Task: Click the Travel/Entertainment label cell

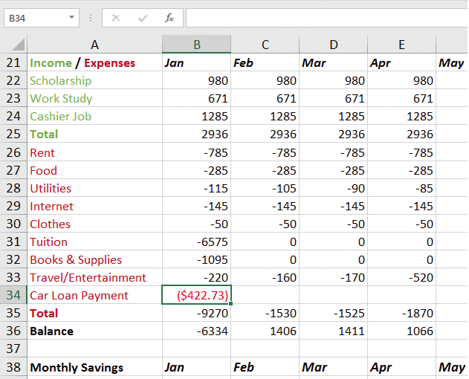Action: pyautogui.click(x=95, y=277)
